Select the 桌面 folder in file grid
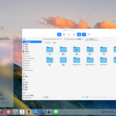 point(63,61)
